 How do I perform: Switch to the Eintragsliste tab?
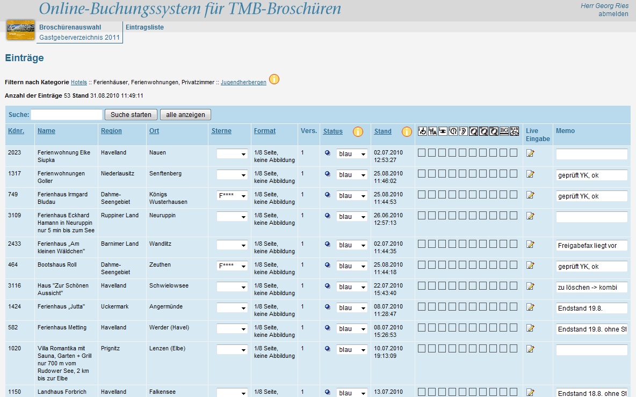pos(144,27)
